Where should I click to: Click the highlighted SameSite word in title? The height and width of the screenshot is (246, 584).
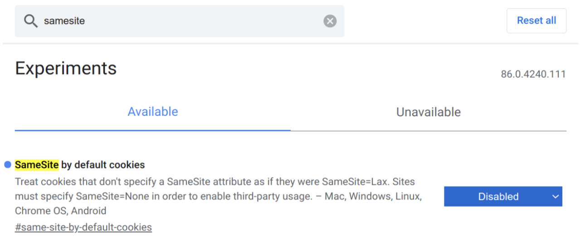point(37,165)
